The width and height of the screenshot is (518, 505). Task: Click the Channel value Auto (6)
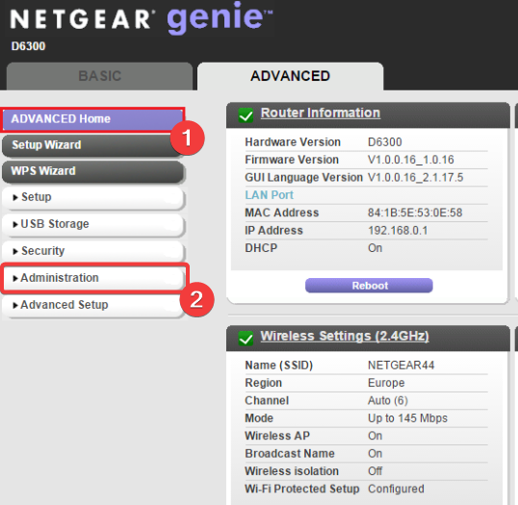[x=388, y=401]
